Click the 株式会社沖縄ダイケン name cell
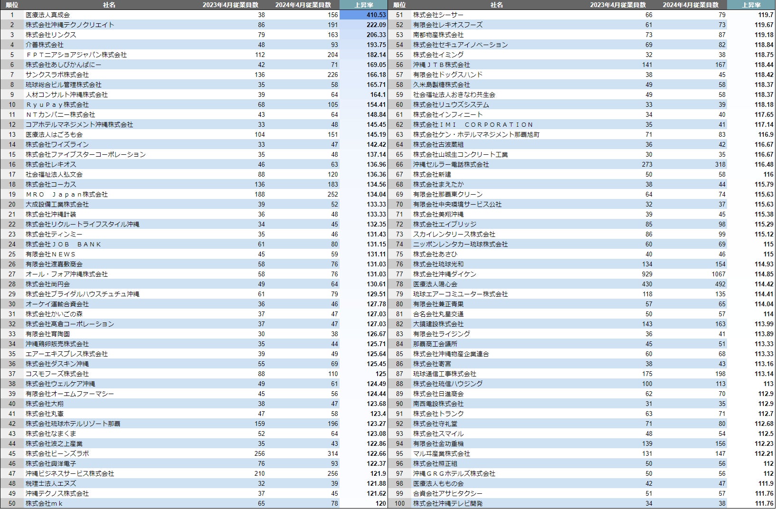This screenshot has height=509, width=776. tap(445, 274)
